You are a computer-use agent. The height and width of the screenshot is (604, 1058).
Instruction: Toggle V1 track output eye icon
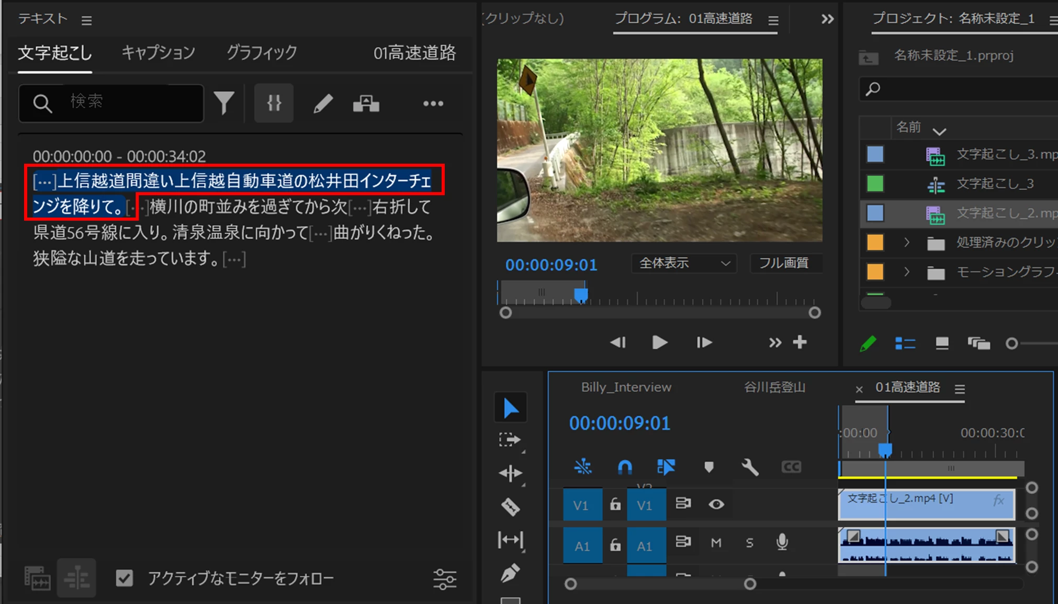coord(716,504)
